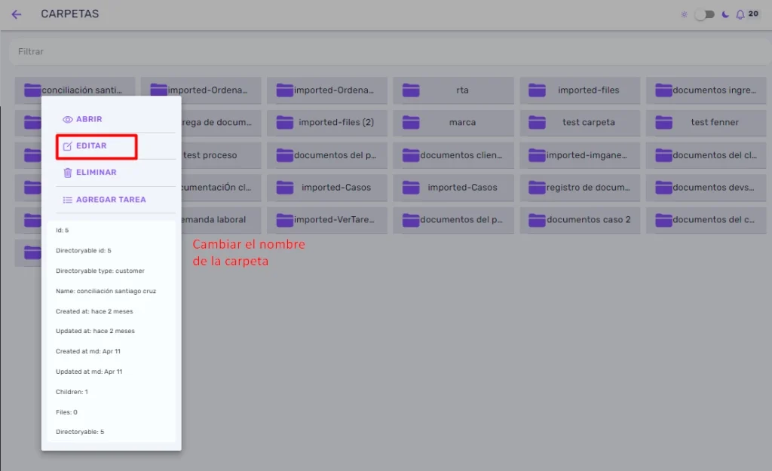
Task: Click the documentos caso 2 folder icon
Action: [x=537, y=220]
